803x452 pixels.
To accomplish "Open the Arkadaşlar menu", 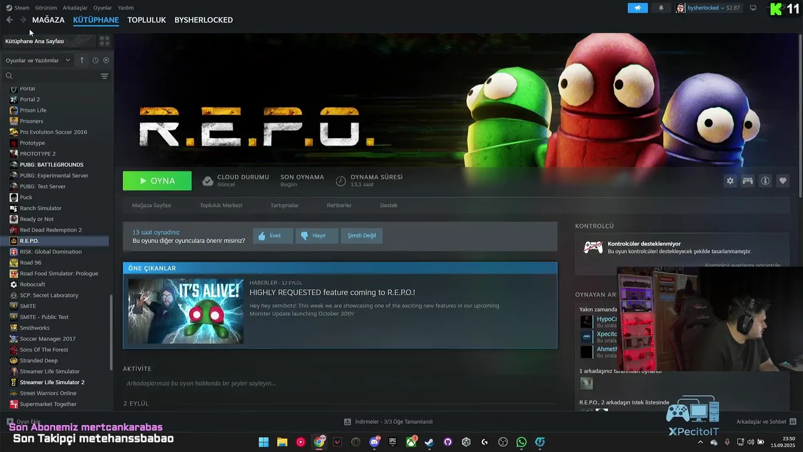I will click(x=75, y=8).
